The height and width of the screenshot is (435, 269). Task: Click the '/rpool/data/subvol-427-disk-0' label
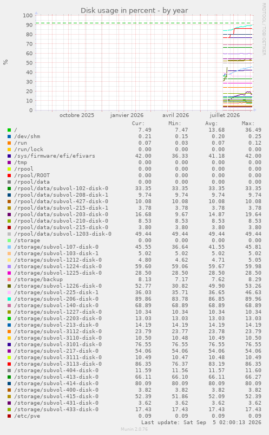(x=61, y=202)
